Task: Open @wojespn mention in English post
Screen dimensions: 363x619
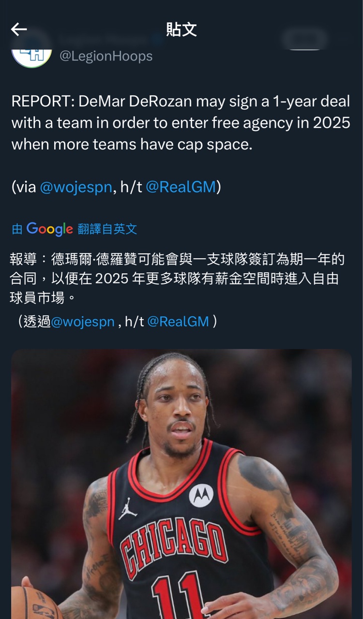Action: [76, 187]
